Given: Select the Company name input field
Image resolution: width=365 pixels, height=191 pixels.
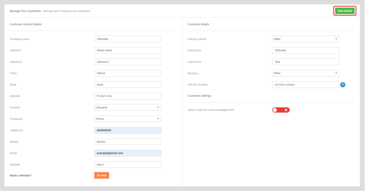Looking at the screenshot, I should pyautogui.click(x=127, y=39).
